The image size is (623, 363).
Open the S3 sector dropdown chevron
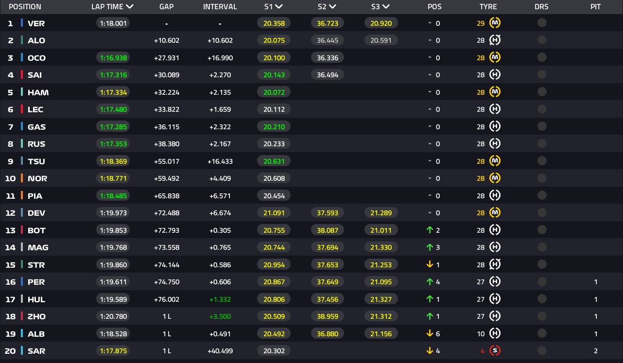pos(386,7)
